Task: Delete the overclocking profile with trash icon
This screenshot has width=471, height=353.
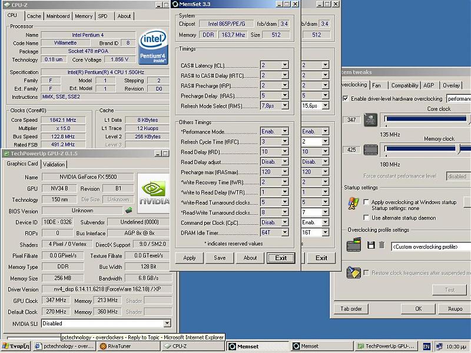Action: click(x=382, y=245)
